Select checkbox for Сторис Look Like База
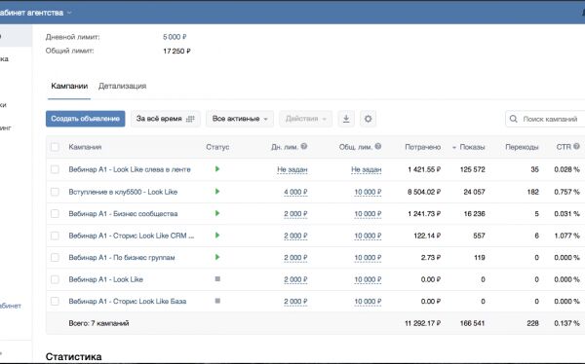This screenshot has width=585, height=364. (55, 301)
